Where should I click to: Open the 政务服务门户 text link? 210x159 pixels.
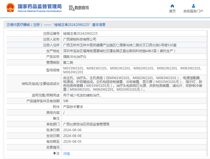(193, 11)
